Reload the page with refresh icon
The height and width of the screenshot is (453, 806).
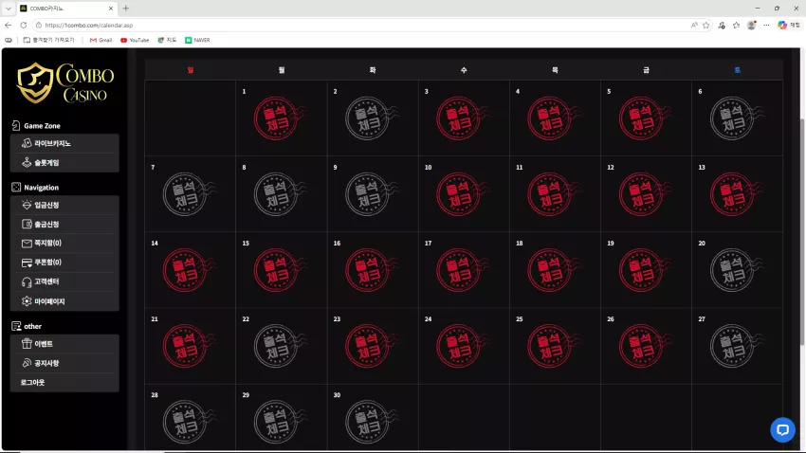[23, 26]
